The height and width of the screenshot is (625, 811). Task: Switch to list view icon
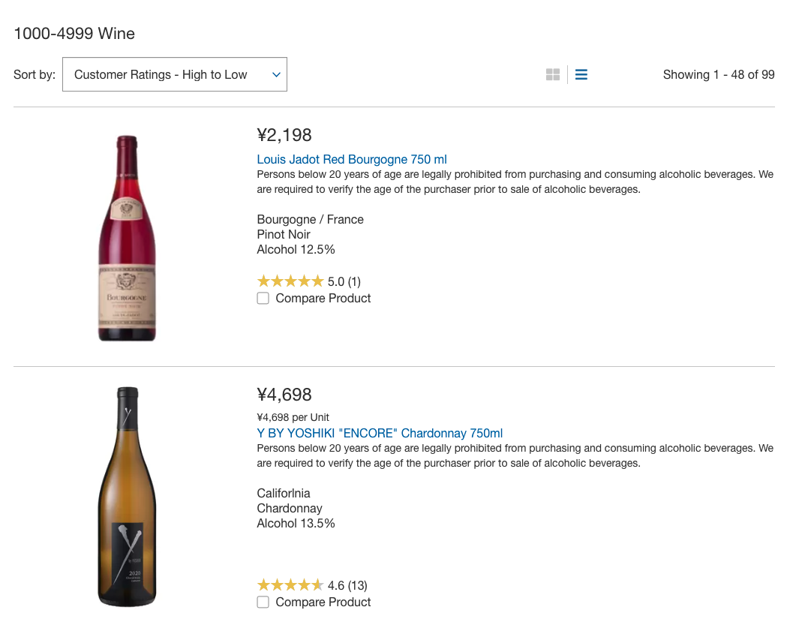coord(581,74)
